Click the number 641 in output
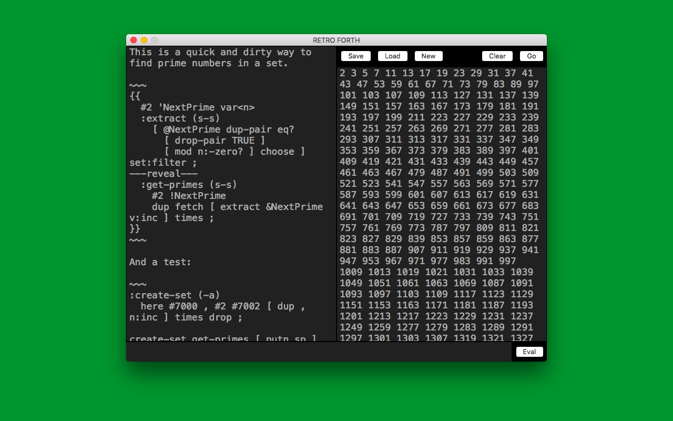 348,206
